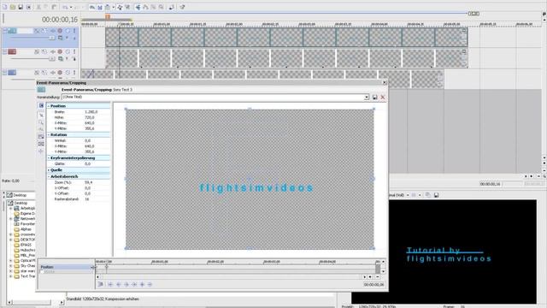The width and height of the screenshot is (547, 308).
Task: Expand the DESKTOP folder in Explorer tree
Action: point(10,240)
